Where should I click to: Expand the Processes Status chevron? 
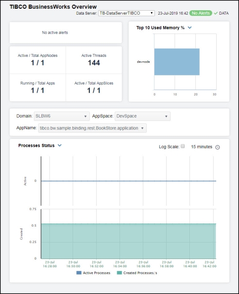tap(60, 145)
